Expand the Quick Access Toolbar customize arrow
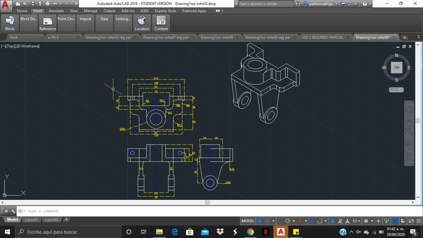Screen dimensions: 423x238 (x=76, y=4)
